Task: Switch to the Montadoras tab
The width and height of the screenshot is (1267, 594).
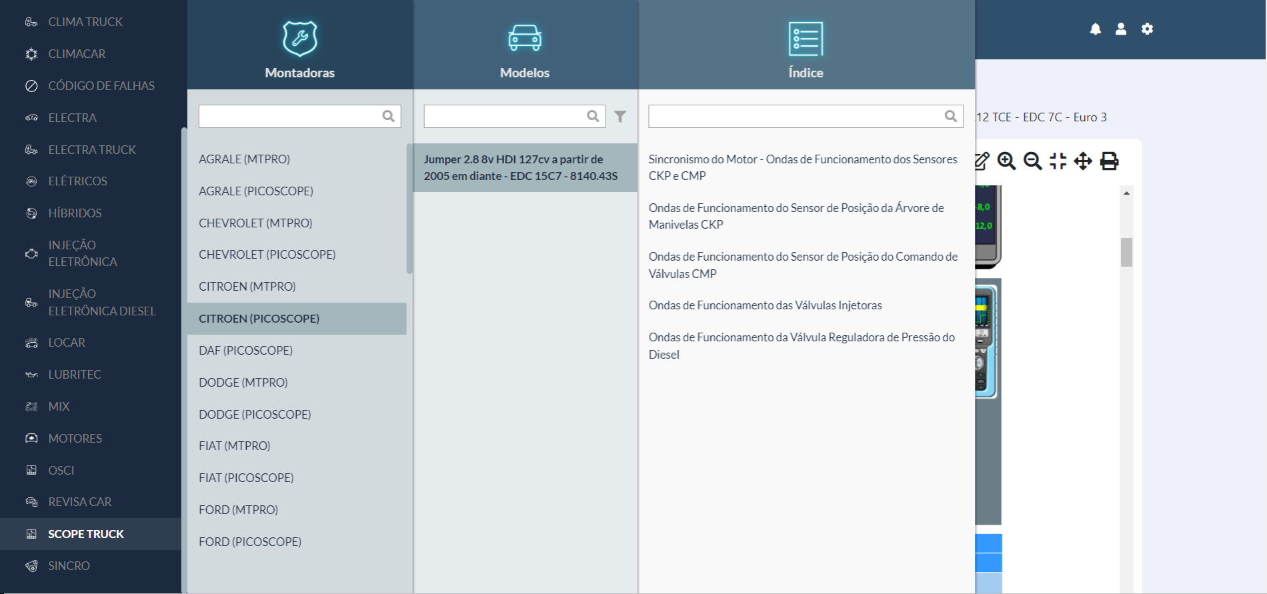Action: pyautogui.click(x=300, y=47)
